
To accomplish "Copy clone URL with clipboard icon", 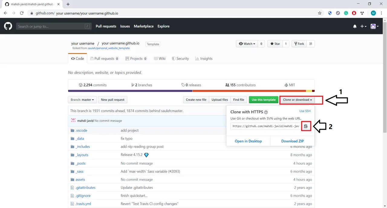I will 306,126.
